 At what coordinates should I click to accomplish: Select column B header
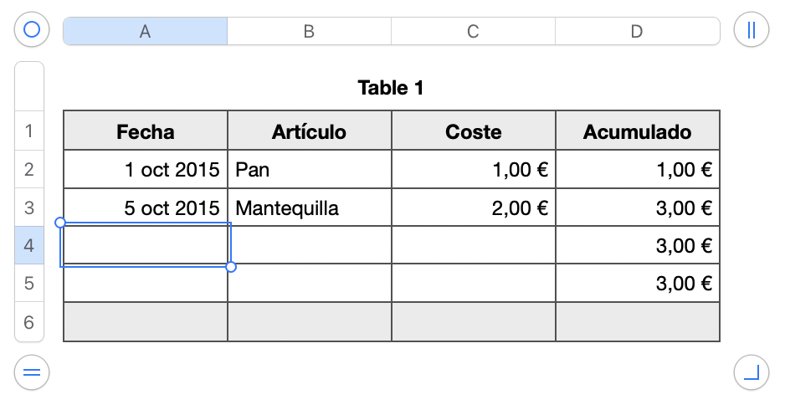309,31
